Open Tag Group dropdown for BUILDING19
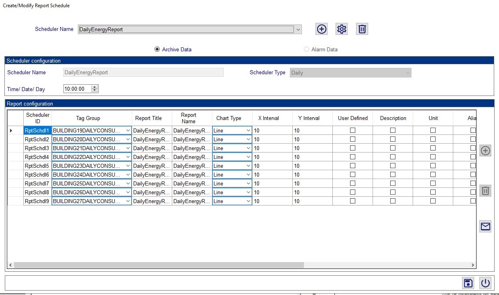Image resolution: width=499 pixels, height=295 pixels. (128, 130)
